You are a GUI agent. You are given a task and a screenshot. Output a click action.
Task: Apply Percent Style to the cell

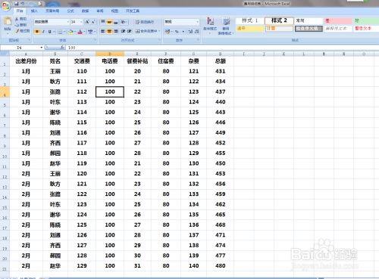[177, 31]
